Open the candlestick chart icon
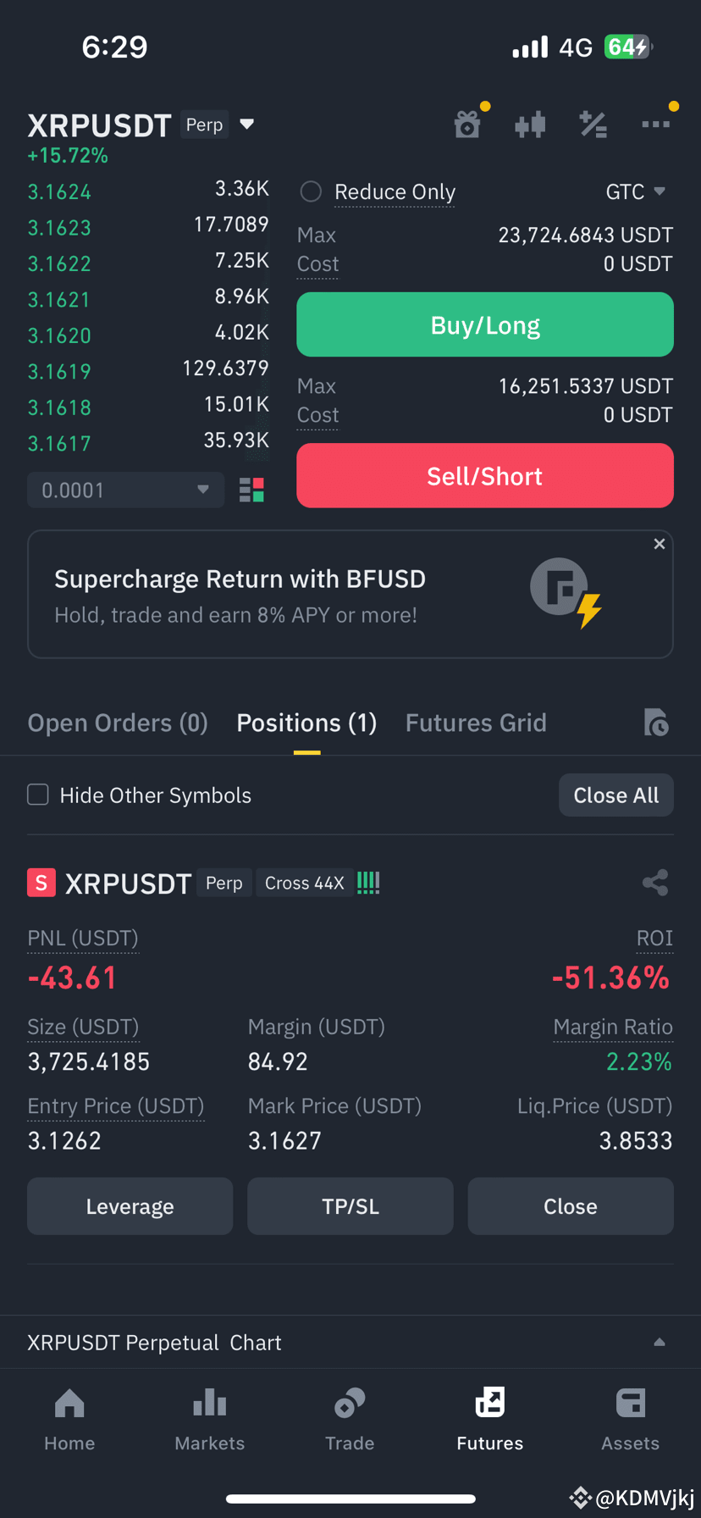 pos(530,125)
